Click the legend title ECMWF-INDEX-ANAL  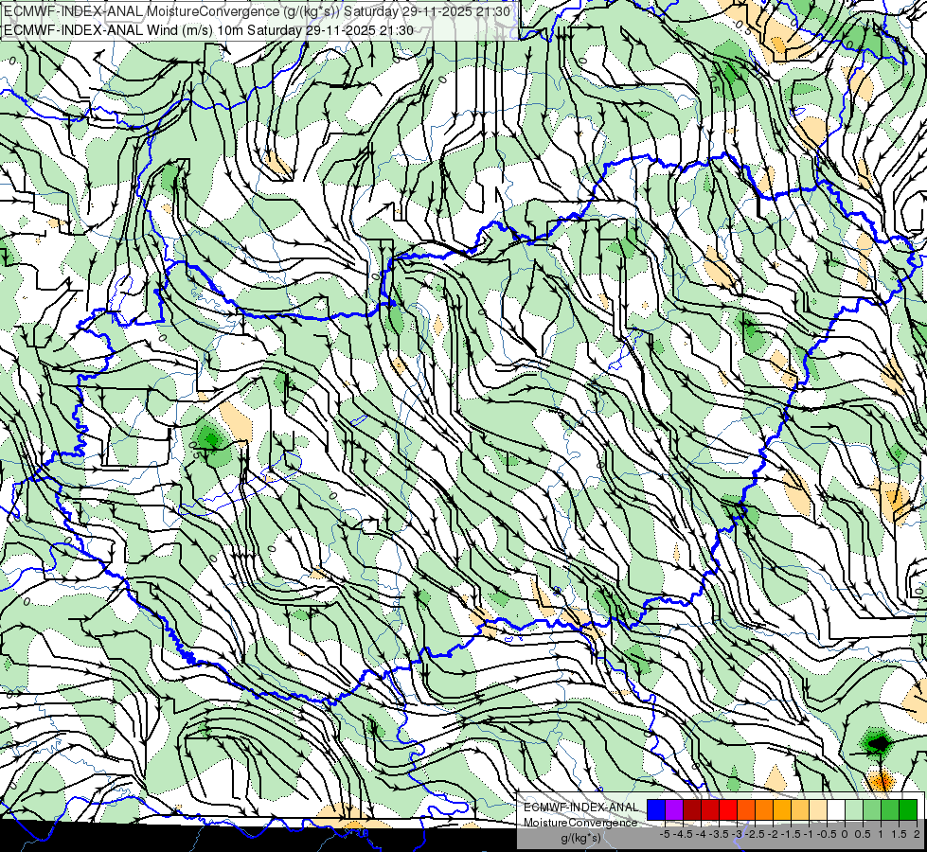point(581,808)
